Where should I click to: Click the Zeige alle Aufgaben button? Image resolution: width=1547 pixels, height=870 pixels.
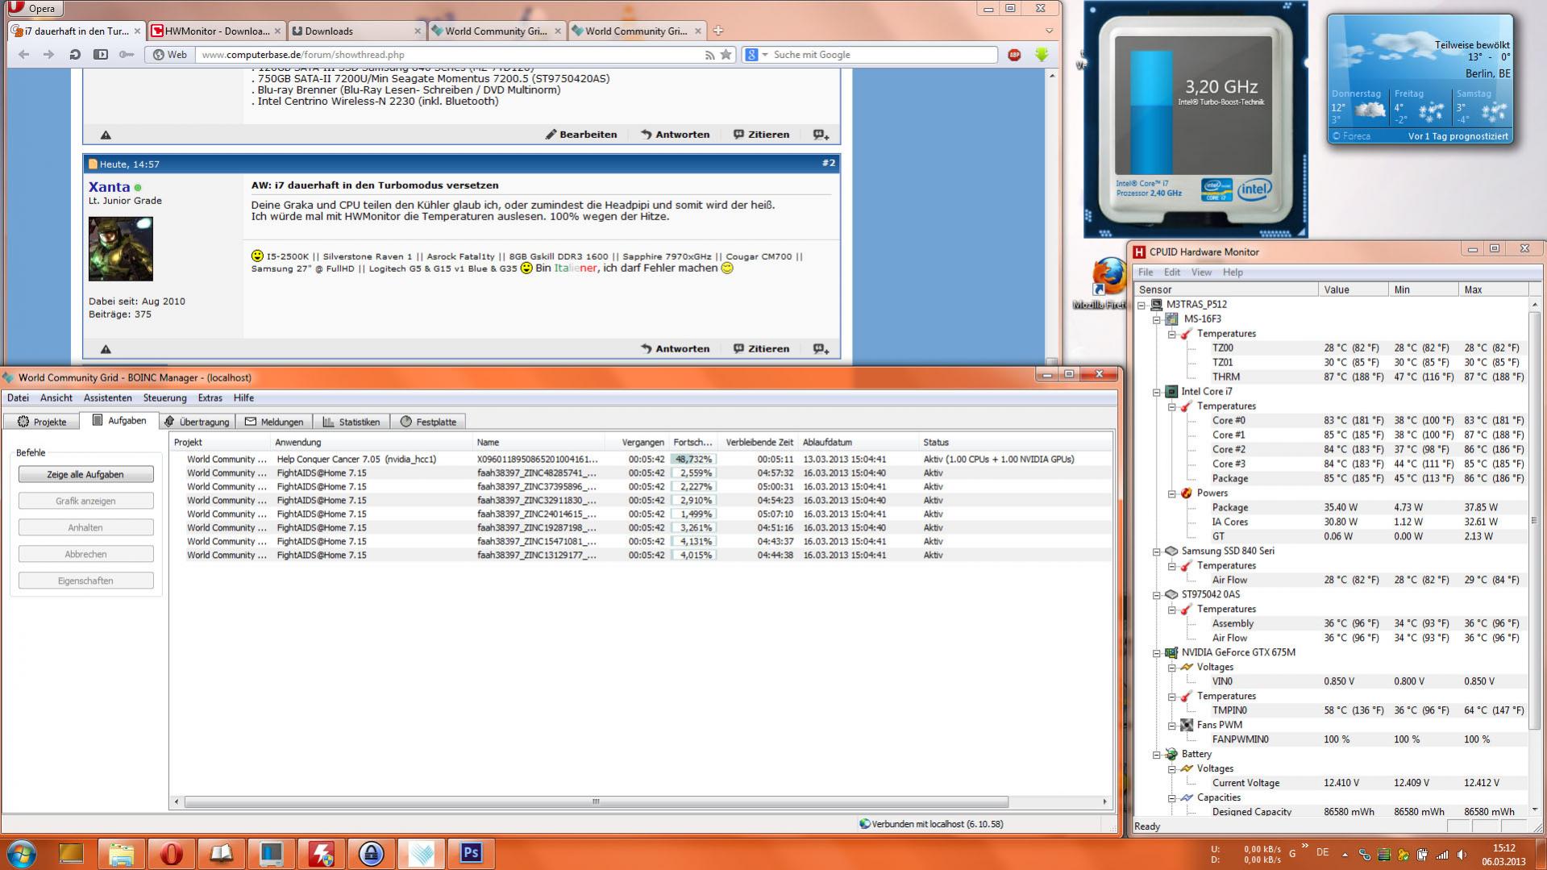(85, 474)
